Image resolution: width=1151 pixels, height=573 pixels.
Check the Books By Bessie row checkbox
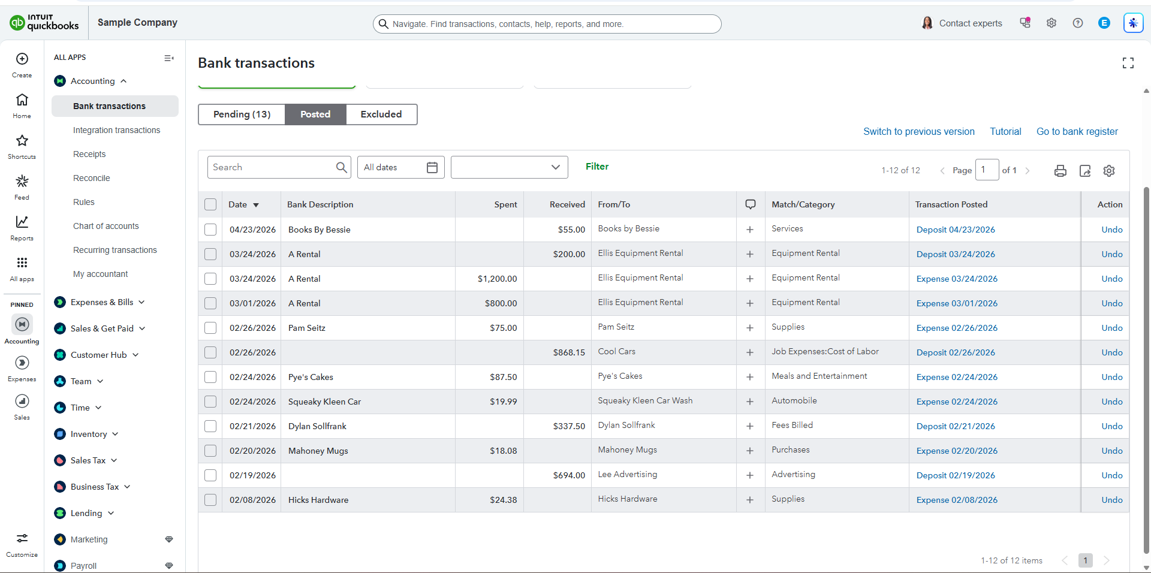point(210,230)
